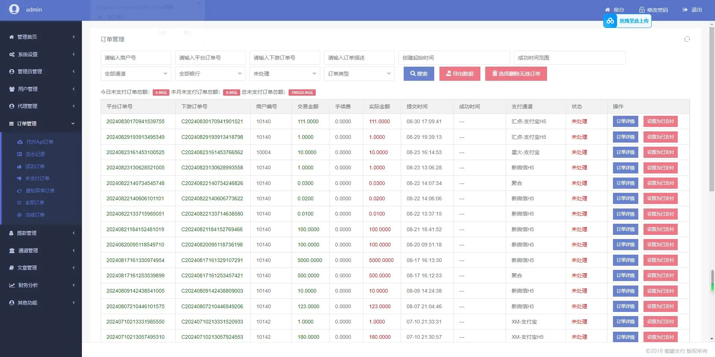The image size is (715, 357).
Task: Open the 全部通道 dropdown
Action: pyautogui.click(x=136, y=74)
